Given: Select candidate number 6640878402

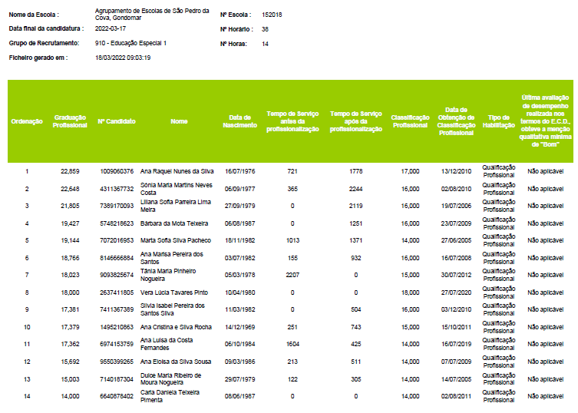Looking at the screenshot, I should click(x=117, y=396).
